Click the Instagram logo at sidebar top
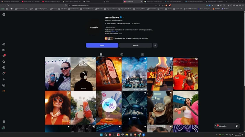This screenshot has height=137, width=245. (x=4, y=14)
